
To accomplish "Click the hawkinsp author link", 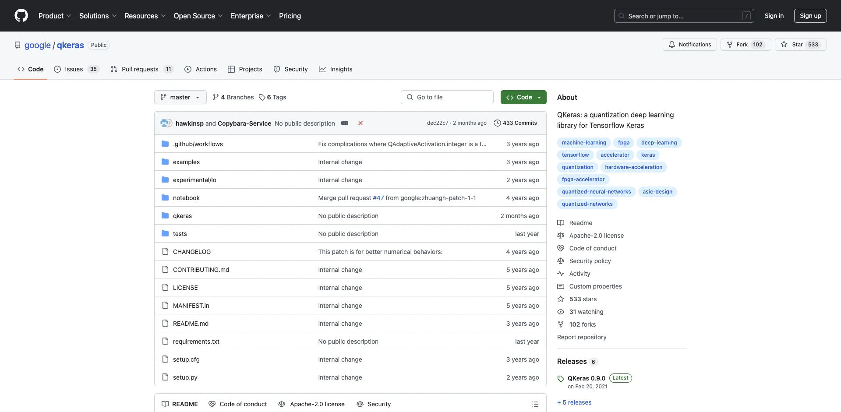I will click(x=190, y=123).
